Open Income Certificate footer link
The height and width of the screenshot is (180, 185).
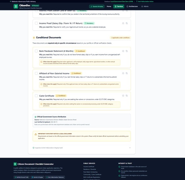(x=89, y=166)
